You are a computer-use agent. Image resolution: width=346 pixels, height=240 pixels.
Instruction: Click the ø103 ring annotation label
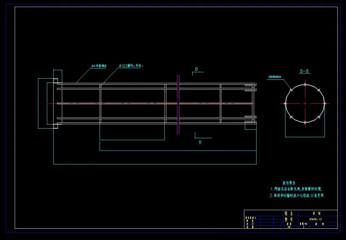pos(130,65)
